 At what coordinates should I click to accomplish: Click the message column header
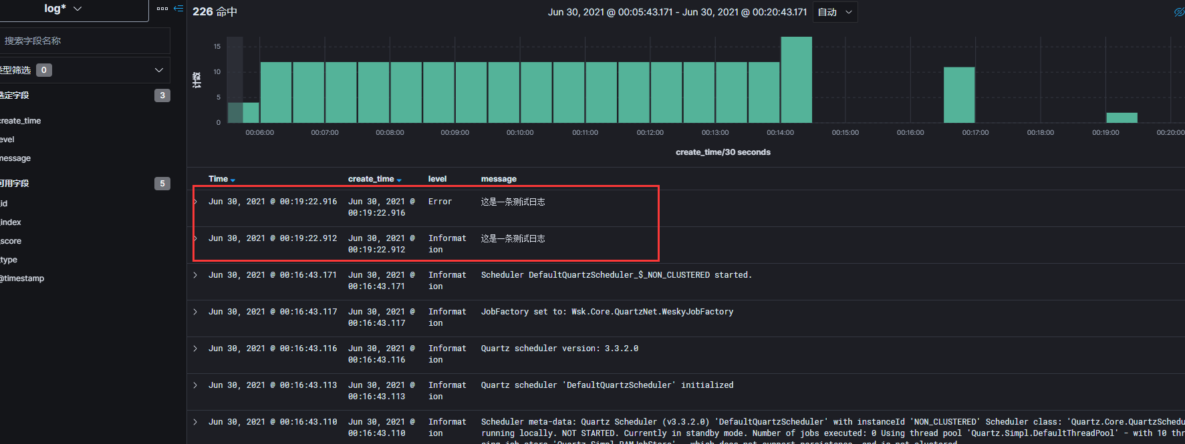point(499,179)
